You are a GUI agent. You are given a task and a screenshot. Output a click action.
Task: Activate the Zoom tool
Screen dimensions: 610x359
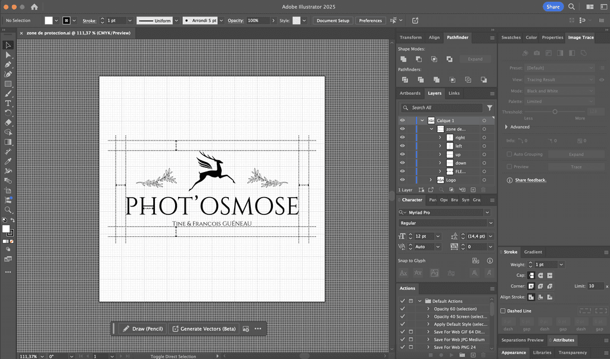coord(8,210)
